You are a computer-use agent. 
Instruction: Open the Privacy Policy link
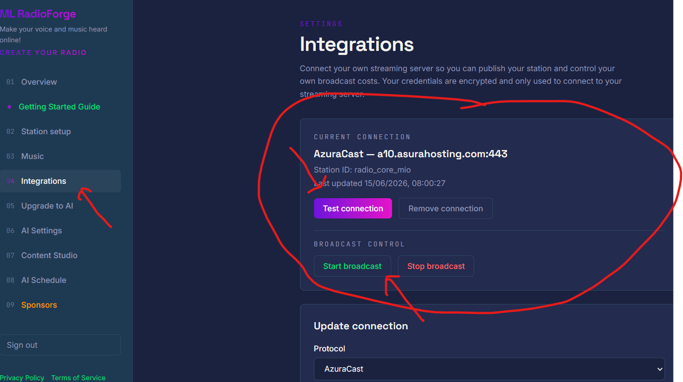22,377
